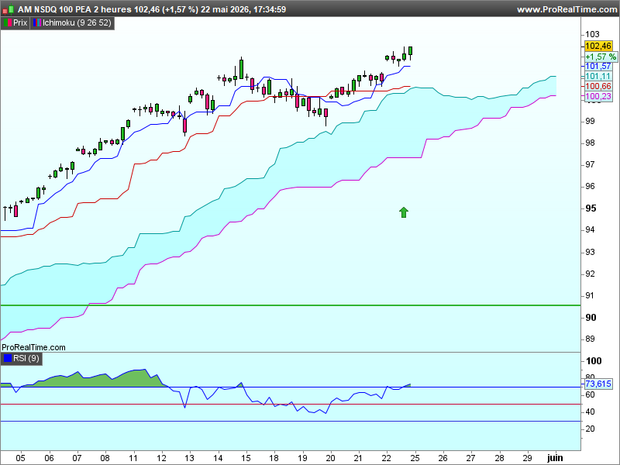Open the www.ProRealTime.com link
The width and height of the screenshot is (620, 465).
pyautogui.click(x=567, y=9)
